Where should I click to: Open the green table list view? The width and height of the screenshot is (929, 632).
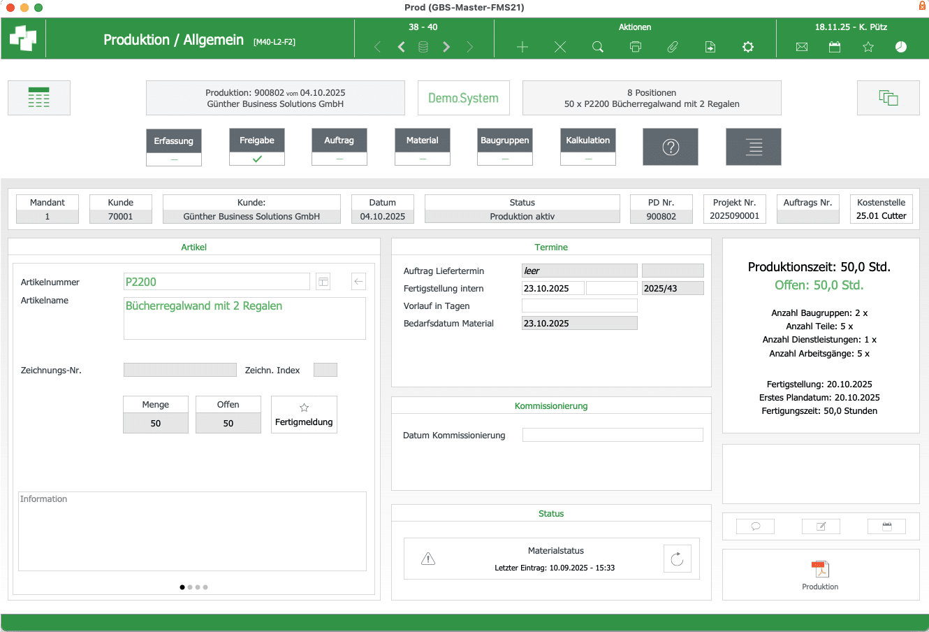(x=39, y=98)
